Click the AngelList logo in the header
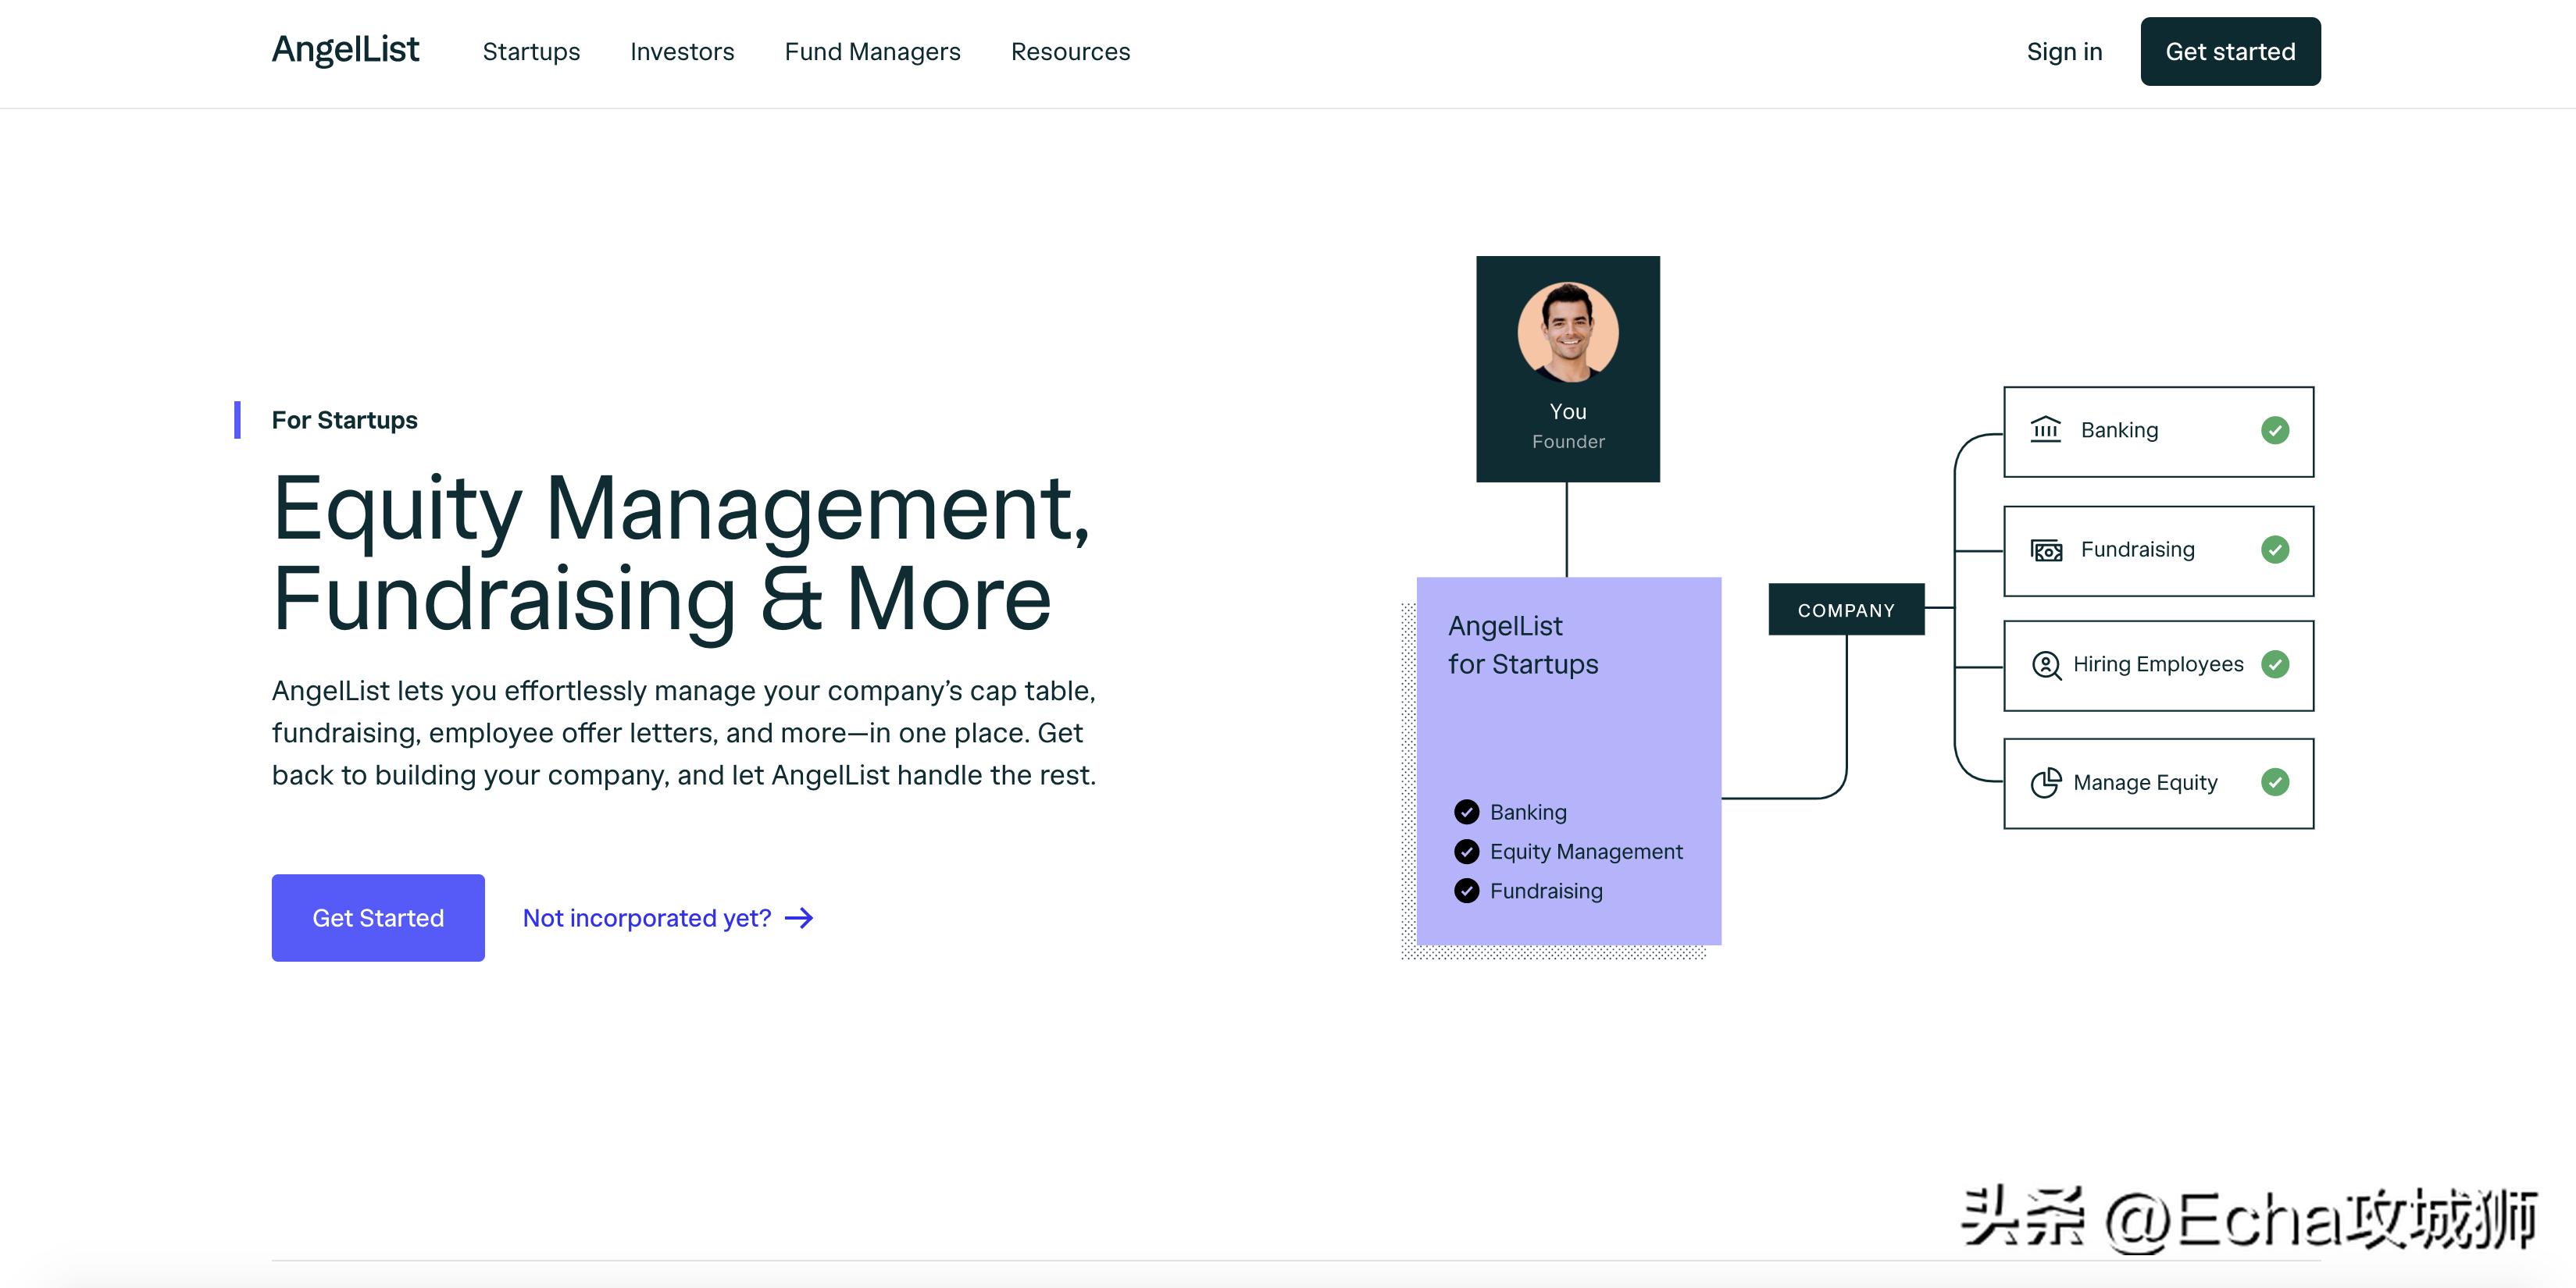Viewport: 2576px width, 1288px height. [x=345, y=50]
